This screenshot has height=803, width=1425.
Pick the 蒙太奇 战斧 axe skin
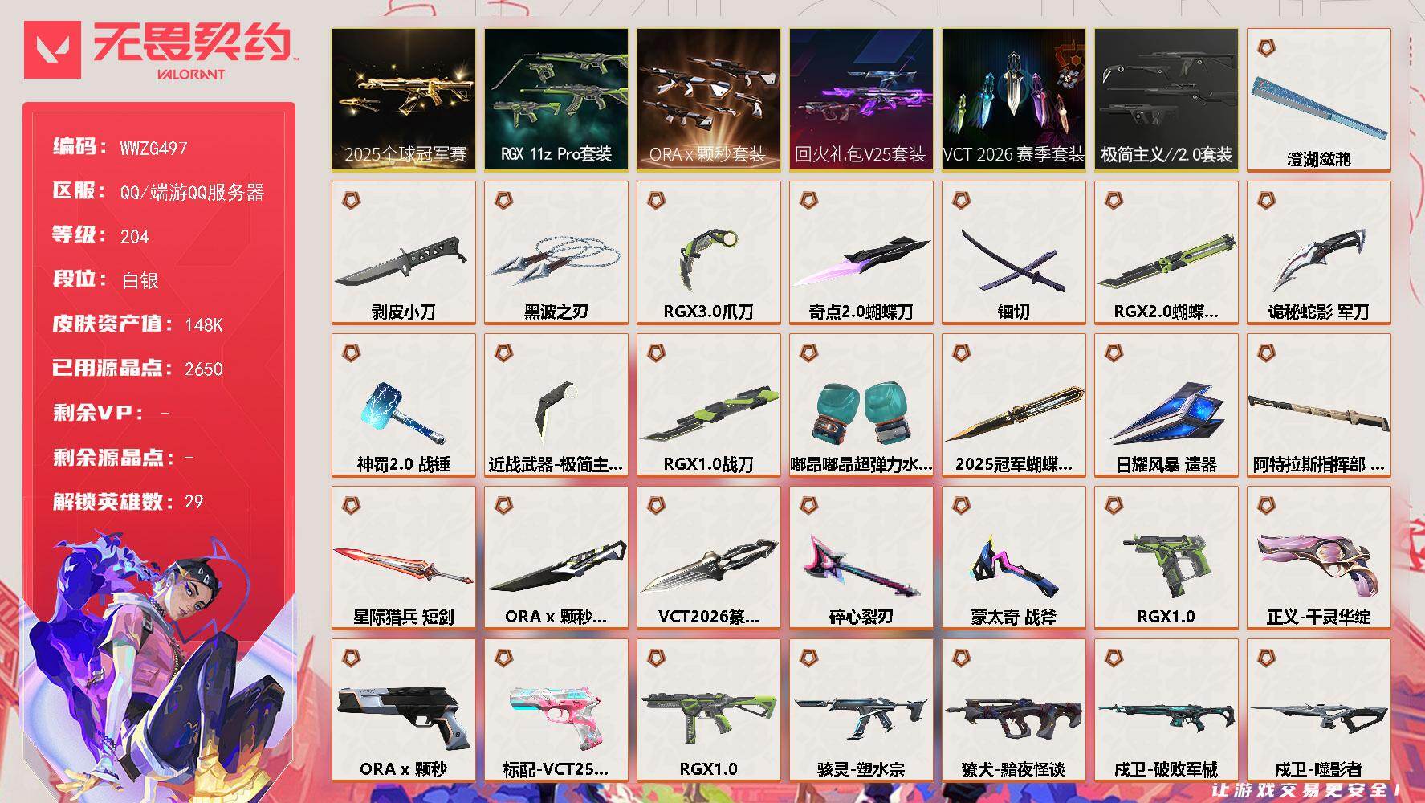[x=1013, y=557]
